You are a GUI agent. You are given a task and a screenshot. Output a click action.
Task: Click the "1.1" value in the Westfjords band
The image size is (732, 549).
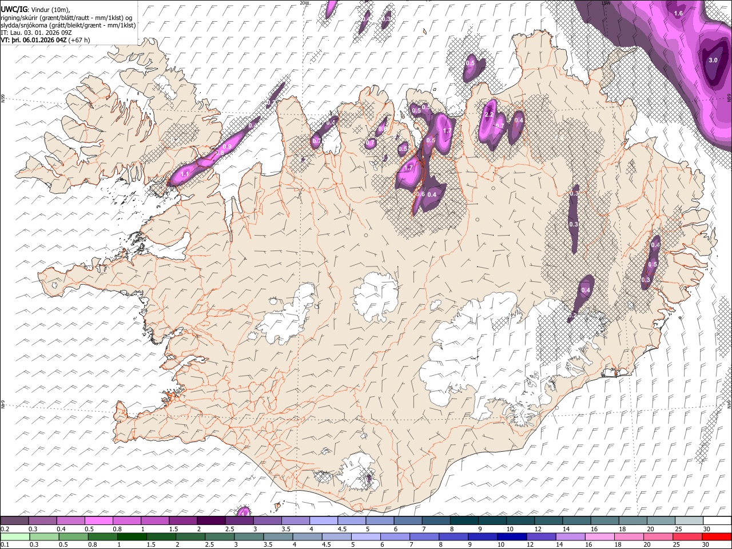[185, 173]
